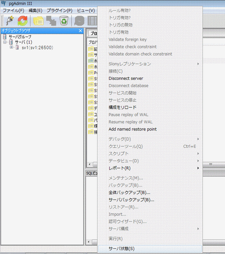Open the プラグイン(P) menu
The width and height of the screenshot is (225, 254).
[59, 11]
